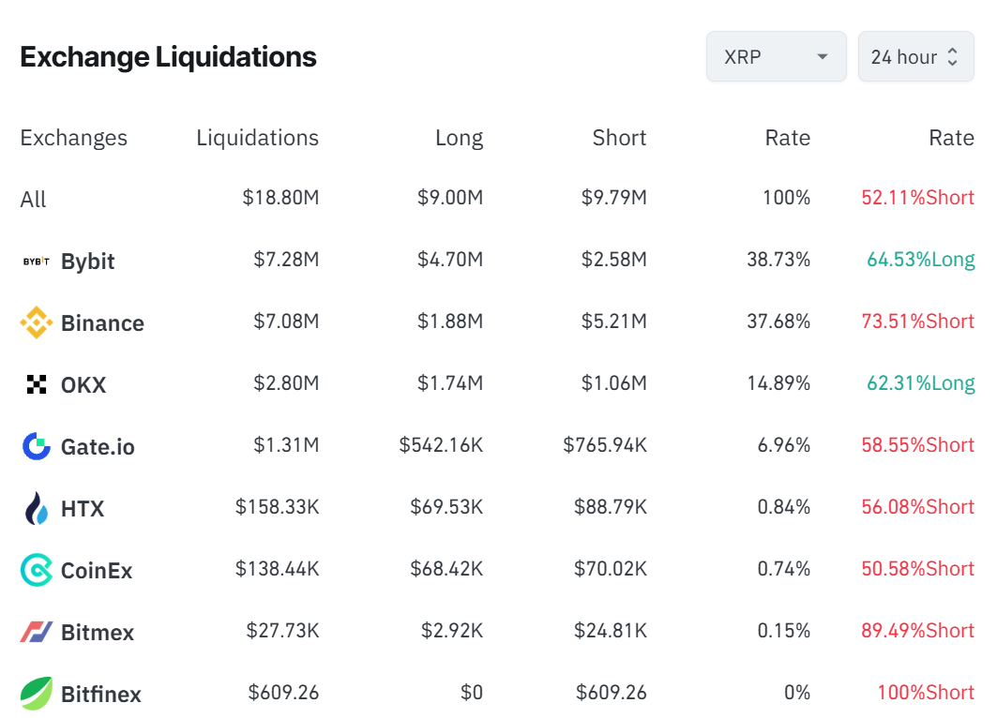Open the Bitfinex exchange name link

point(101,695)
